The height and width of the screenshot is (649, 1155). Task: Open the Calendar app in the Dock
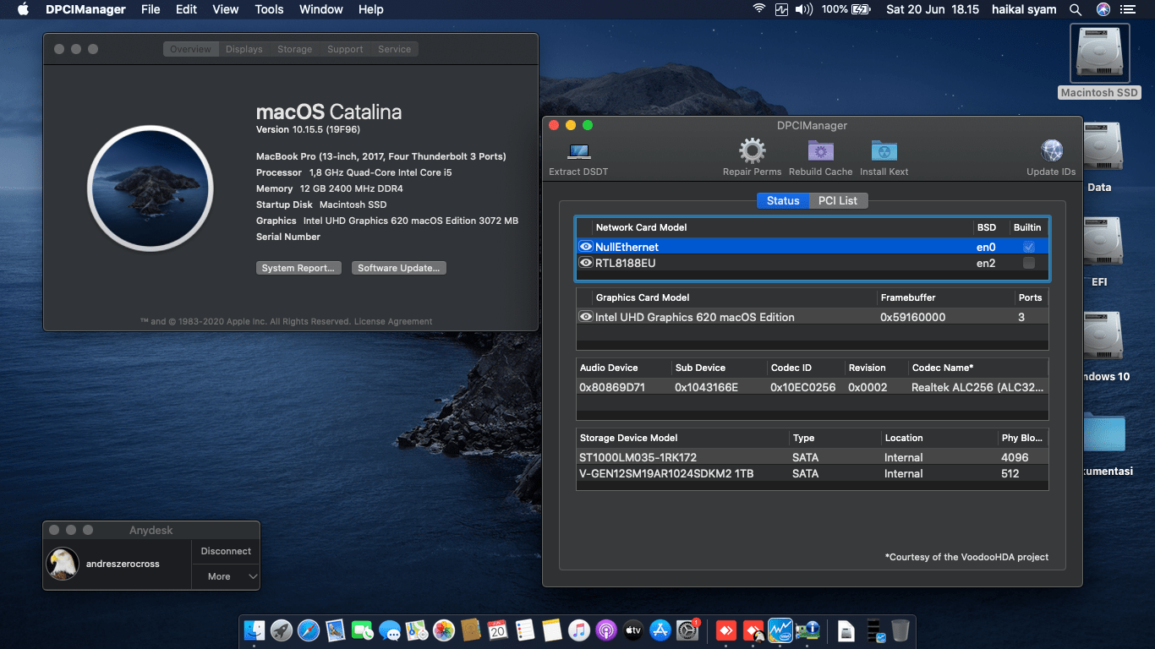point(498,630)
